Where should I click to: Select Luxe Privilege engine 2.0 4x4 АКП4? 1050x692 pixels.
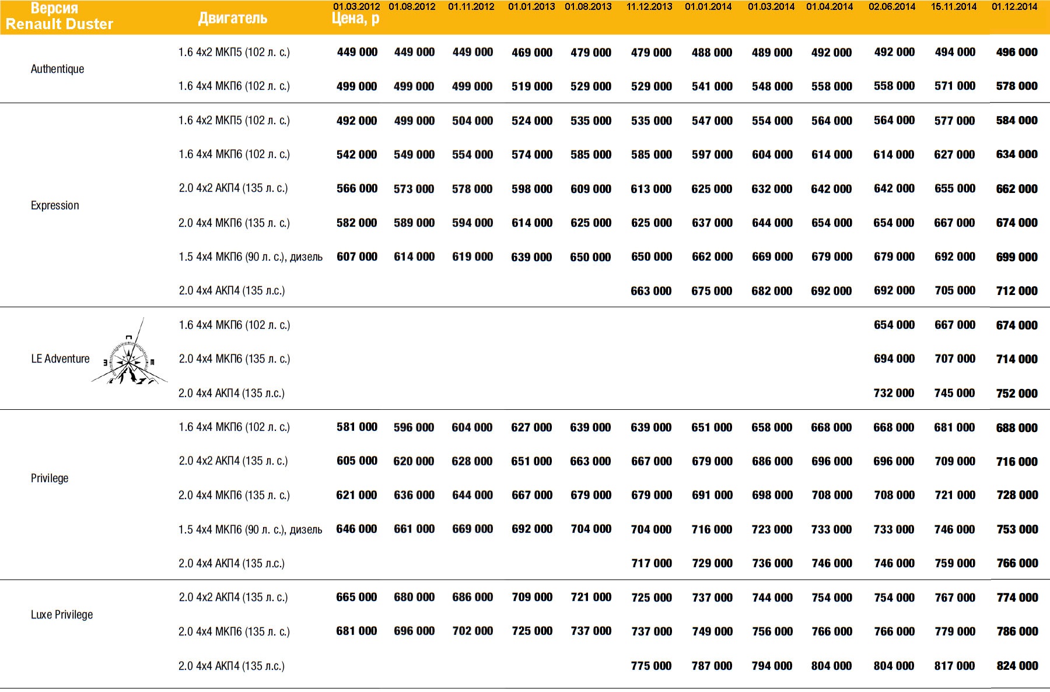coord(232,666)
